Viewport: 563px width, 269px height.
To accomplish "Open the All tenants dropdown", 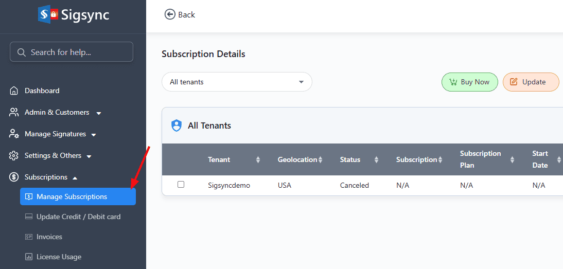I will point(237,82).
